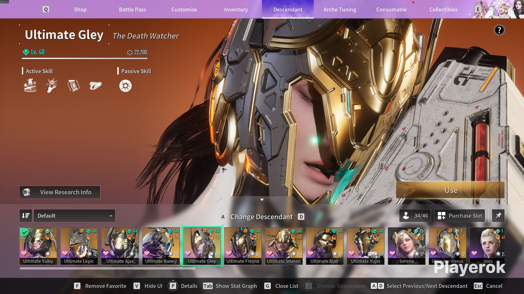
Task: Click Remove Favorite at the bottom bar
Action: pos(106,286)
